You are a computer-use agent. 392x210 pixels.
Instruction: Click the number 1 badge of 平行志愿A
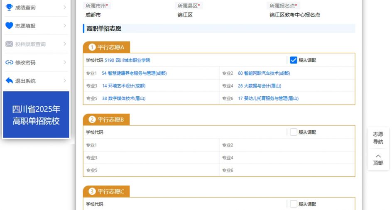coord(92,47)
